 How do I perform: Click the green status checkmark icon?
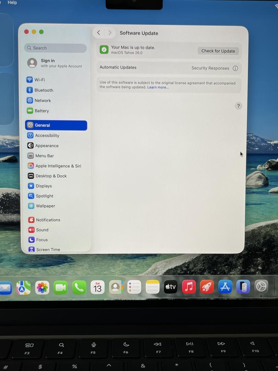click(x=104, y=50)
